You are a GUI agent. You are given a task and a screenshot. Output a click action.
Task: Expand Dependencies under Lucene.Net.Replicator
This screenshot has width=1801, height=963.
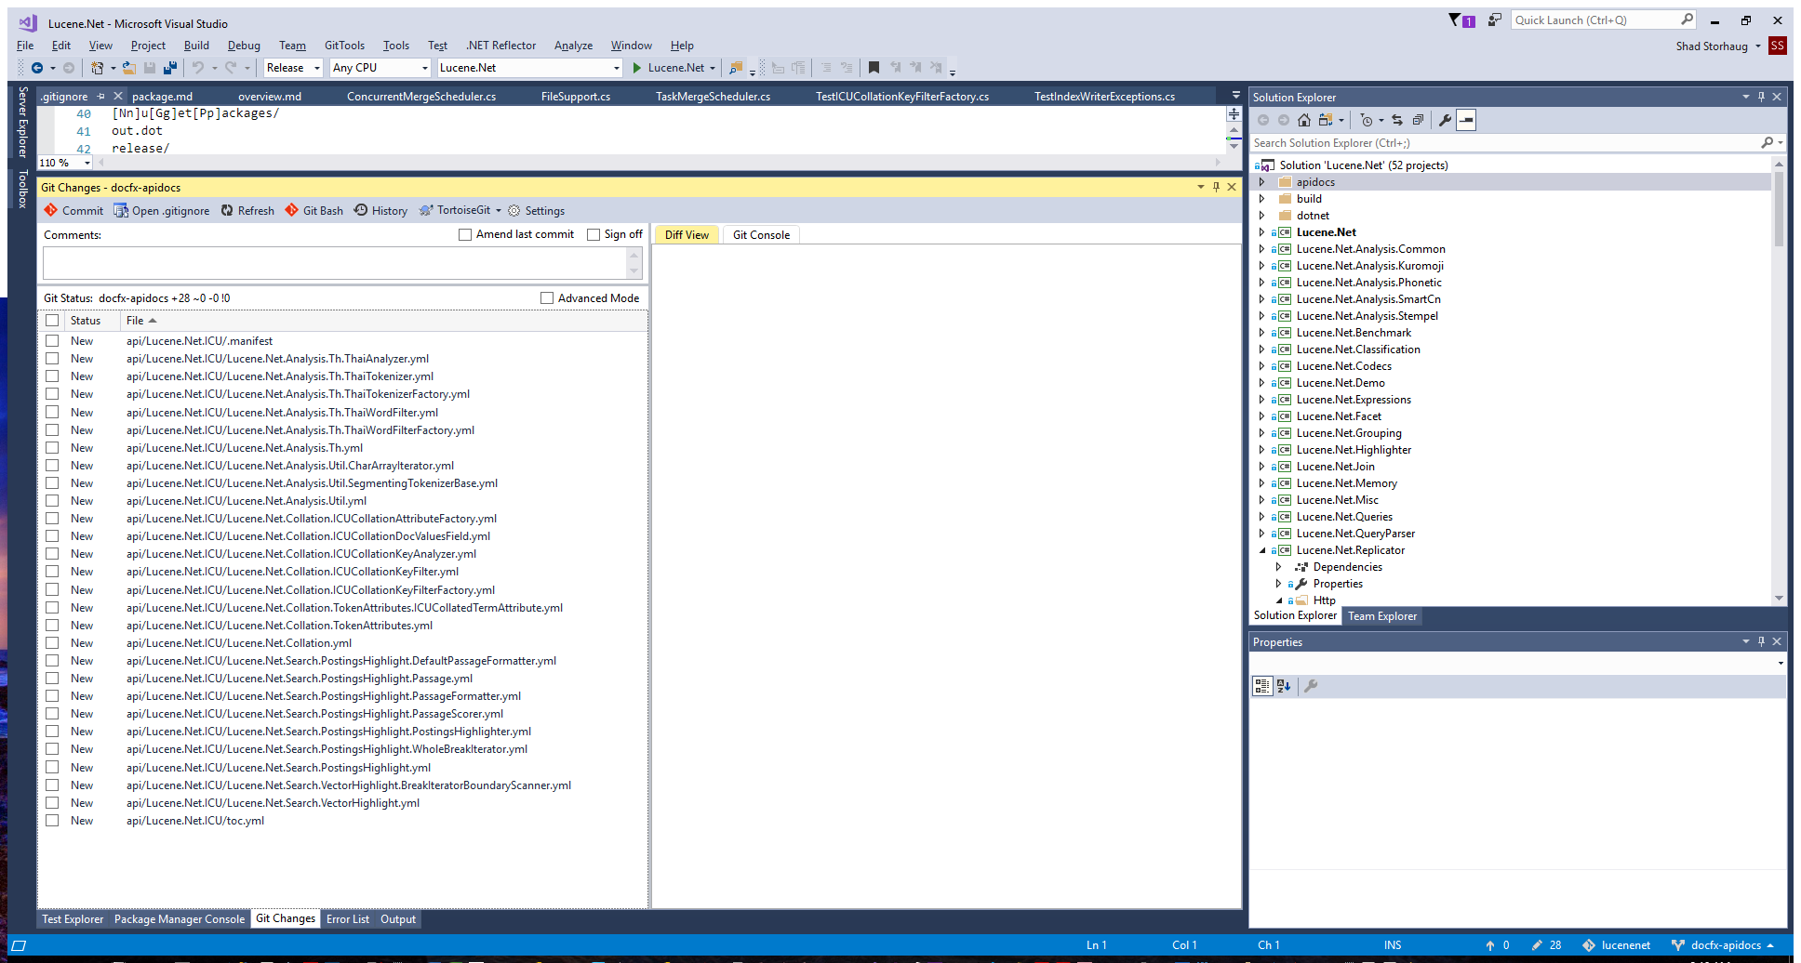pyautogui.click(x=1279, y=567)
